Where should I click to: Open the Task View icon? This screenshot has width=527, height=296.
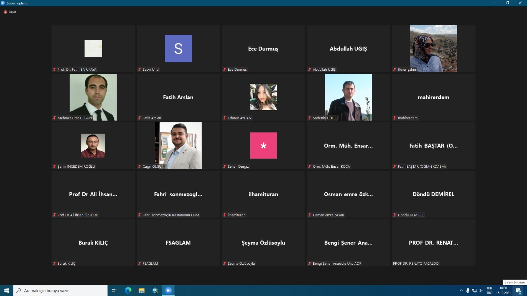114,290
